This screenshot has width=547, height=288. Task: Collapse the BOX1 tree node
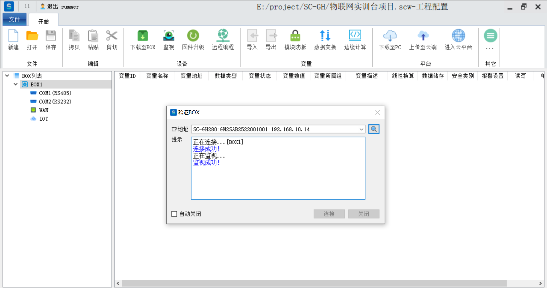click(x=16, y=84)
